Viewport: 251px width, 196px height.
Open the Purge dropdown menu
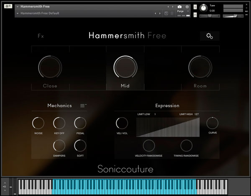(183, 11)
